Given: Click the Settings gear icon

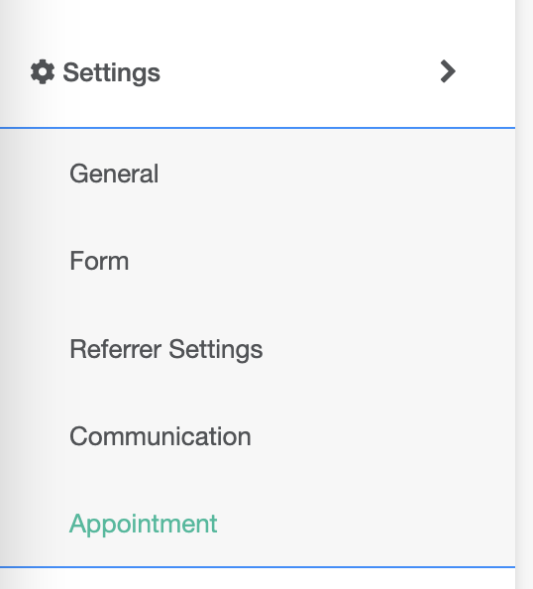Looking at the screenshot, I should click(43, 71).
